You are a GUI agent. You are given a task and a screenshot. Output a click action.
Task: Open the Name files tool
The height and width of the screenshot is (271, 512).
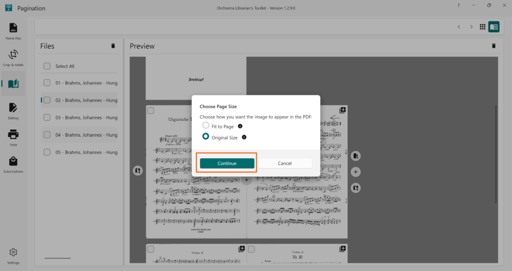[13, 30]
